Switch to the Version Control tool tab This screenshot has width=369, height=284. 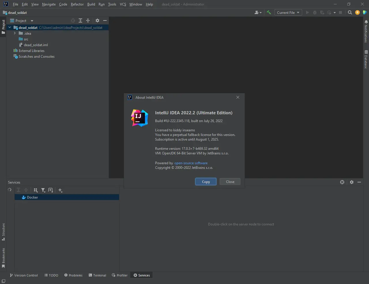pos(24,275)
